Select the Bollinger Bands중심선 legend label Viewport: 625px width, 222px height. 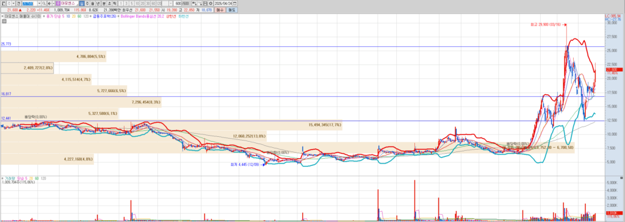click(x=139, y=16)
